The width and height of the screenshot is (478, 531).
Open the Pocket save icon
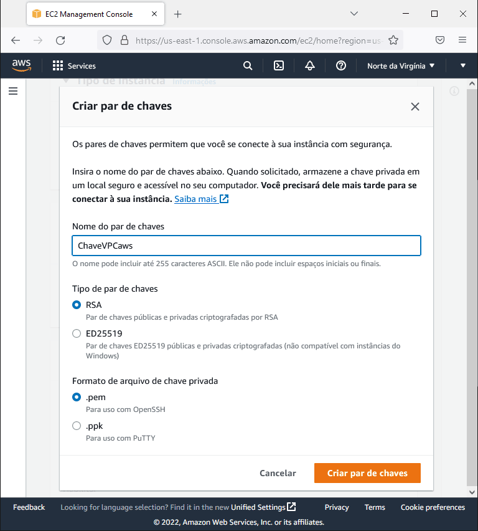[440, 41]
